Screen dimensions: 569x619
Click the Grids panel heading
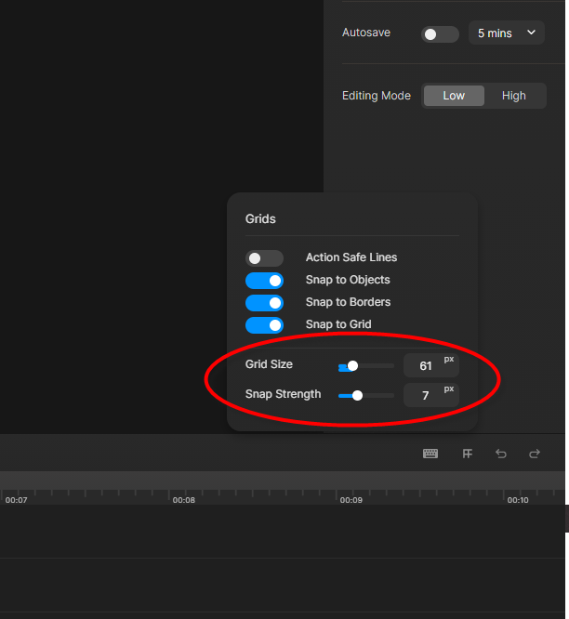260,218
